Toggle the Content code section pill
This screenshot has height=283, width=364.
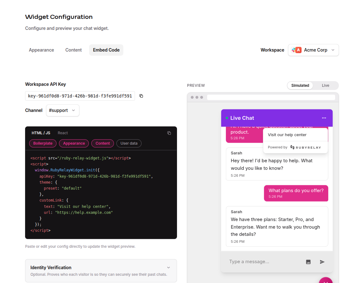[x=102, y=143]
